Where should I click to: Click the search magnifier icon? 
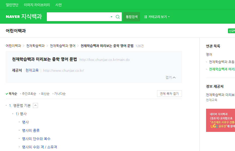tap(118, 17)
